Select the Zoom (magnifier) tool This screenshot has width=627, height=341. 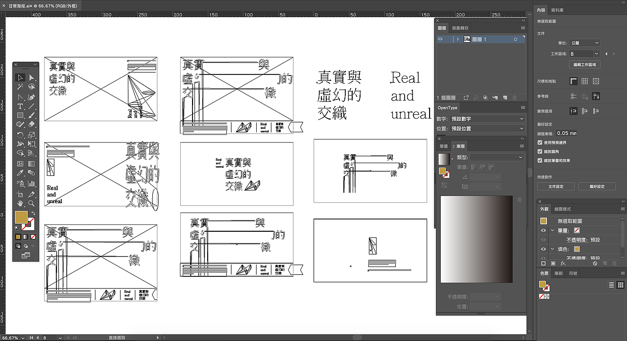[31, 203]
